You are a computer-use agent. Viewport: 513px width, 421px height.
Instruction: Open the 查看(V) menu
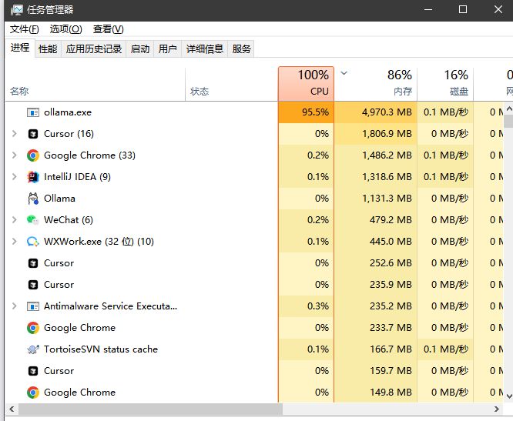click(109, 29)
